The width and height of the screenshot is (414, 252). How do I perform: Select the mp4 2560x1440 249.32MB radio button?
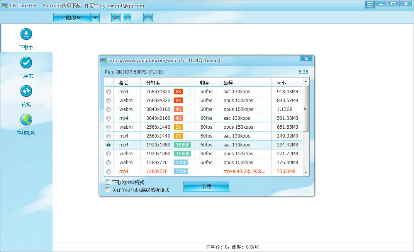tap(109, 136)
